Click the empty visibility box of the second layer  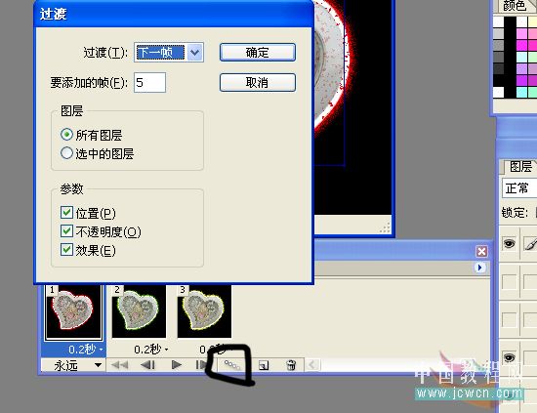(510, 282)
